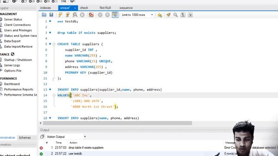Open Server Logs

click(x=12, y=65)
